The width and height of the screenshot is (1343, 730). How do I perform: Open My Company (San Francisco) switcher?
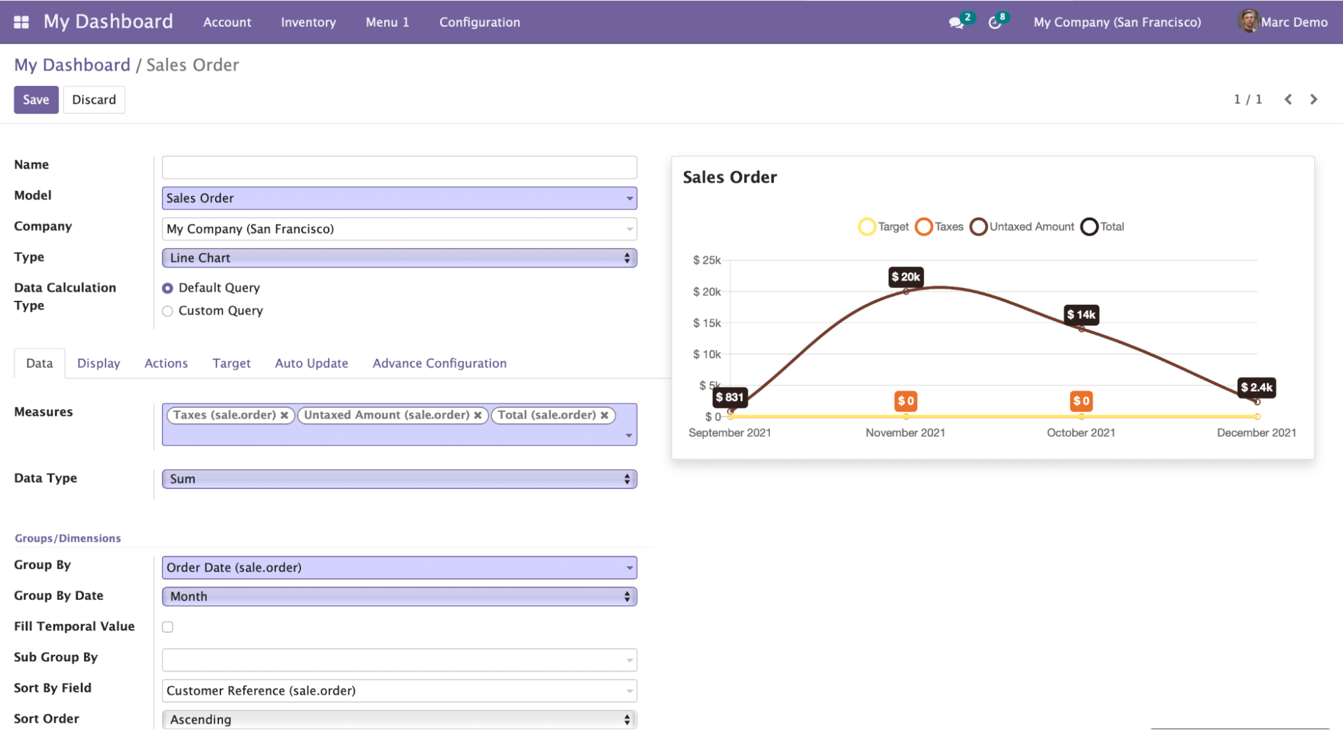point(1117,22)
